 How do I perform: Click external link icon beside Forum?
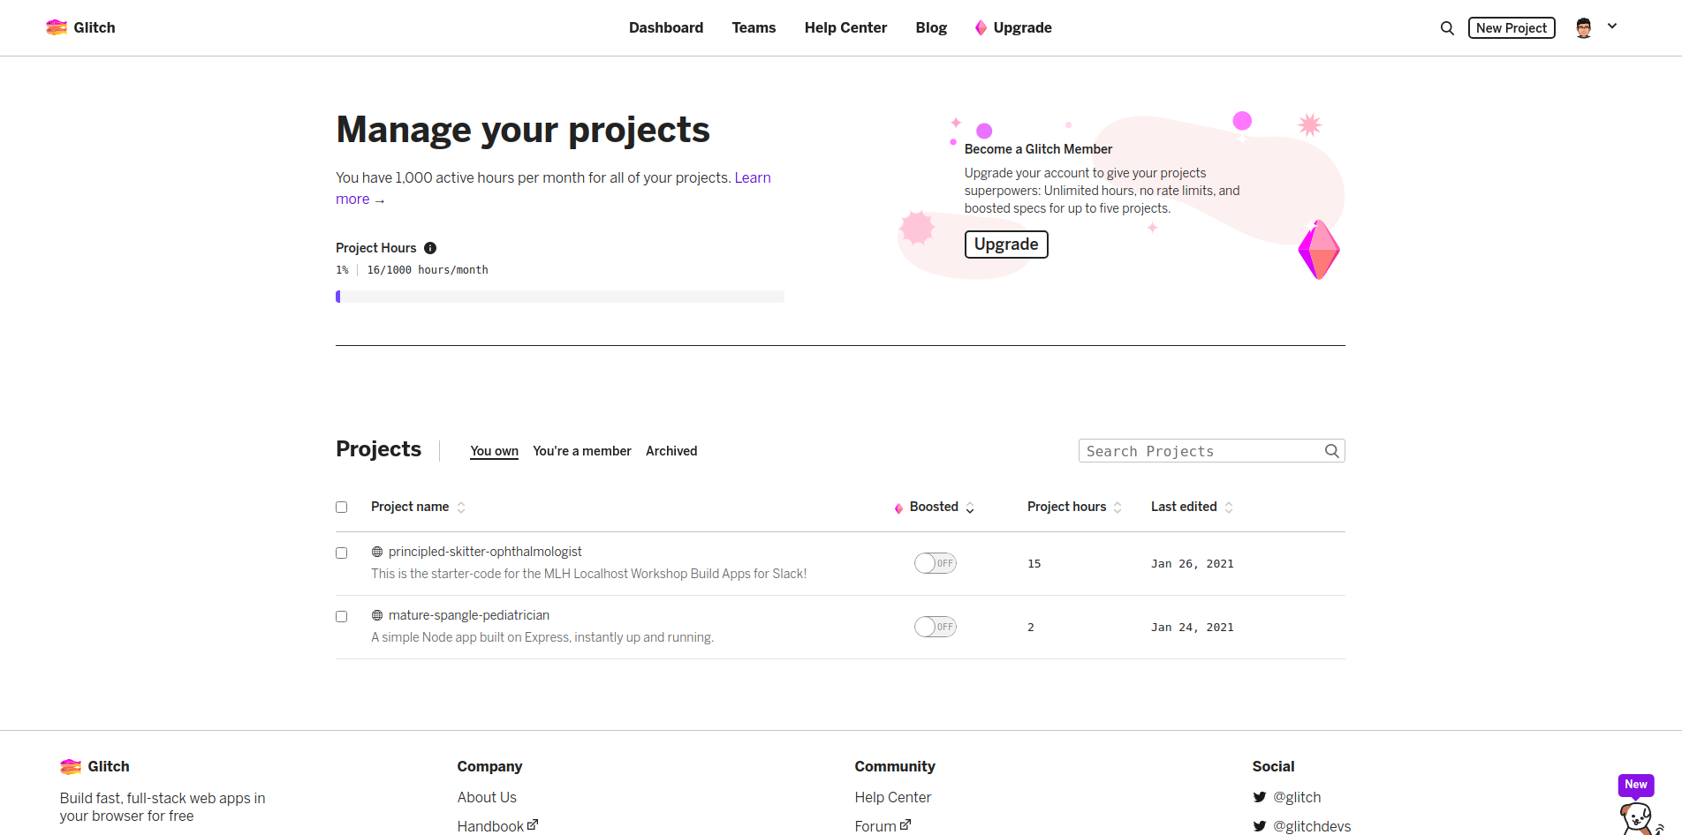click(905, 825)
